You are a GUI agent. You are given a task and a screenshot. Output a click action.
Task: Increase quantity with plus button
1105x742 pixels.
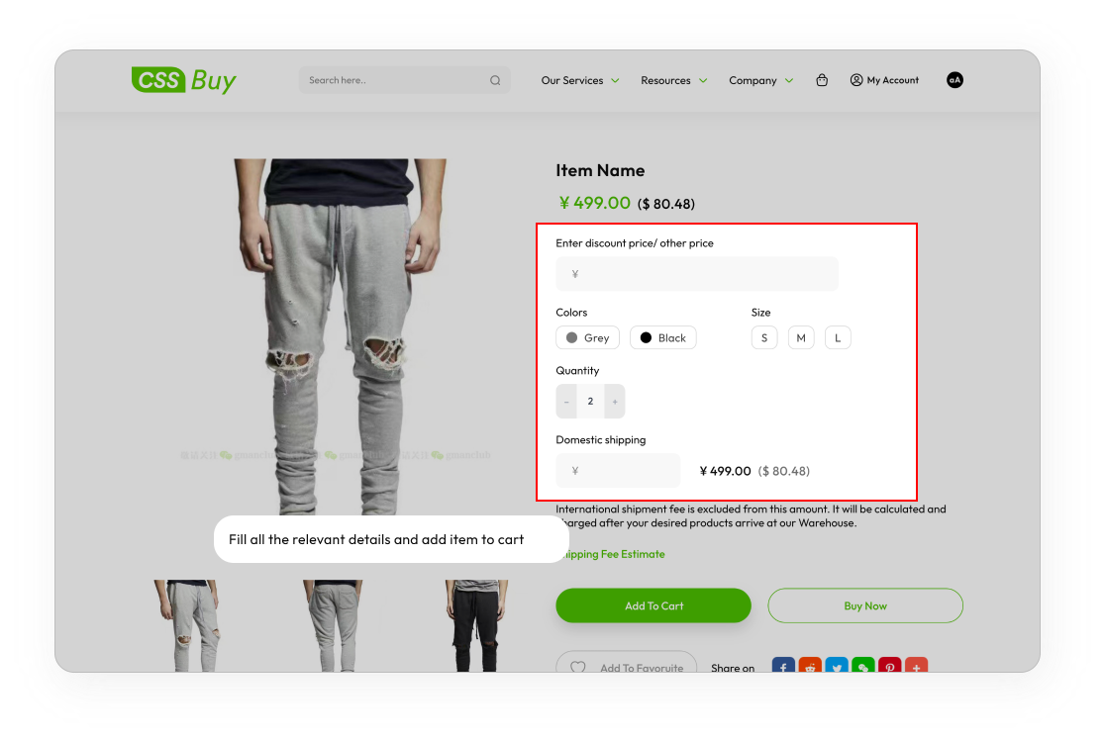click(615, 402)
